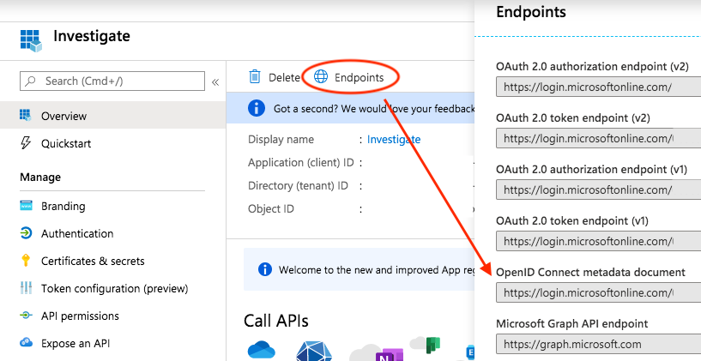
Task: Click the Branding sidebar icon
Action: coord(25,206)
